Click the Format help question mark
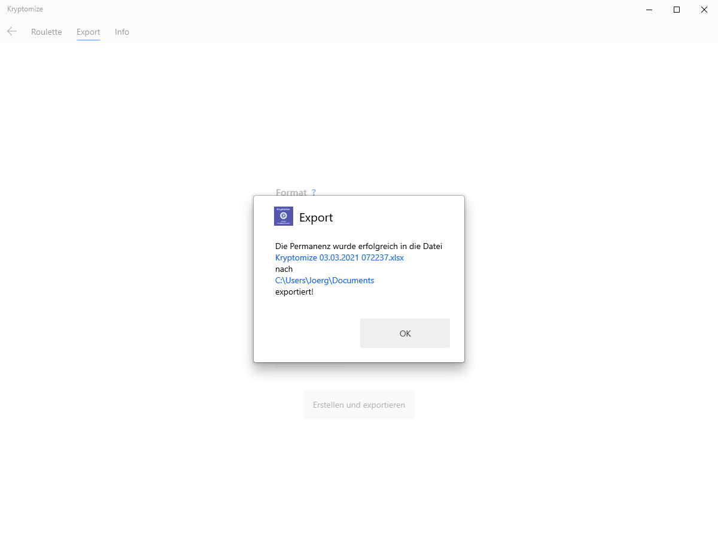Viewport: 718px width, 558px height. [314, 193]
